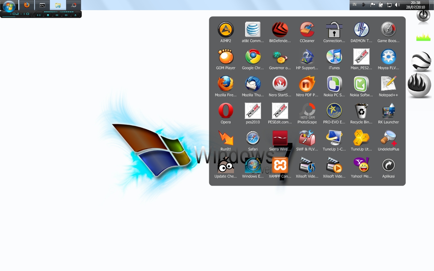The height and width of the screenshot is (271, 434).
Task: Toggle play/pause in the player widget
Action: 39,15
